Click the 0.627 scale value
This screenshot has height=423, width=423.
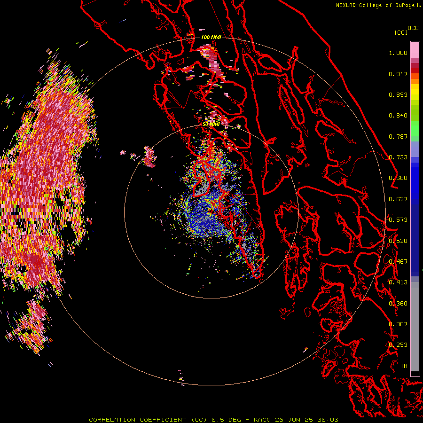[398, 199]
